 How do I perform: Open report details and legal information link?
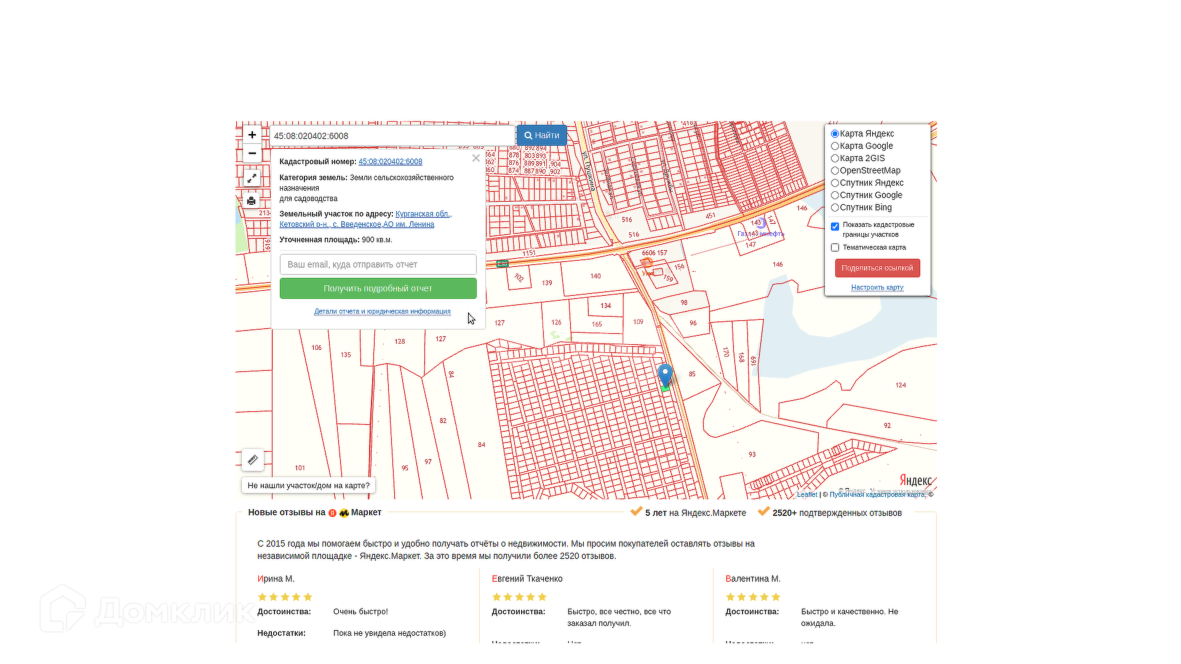(382, 312)
